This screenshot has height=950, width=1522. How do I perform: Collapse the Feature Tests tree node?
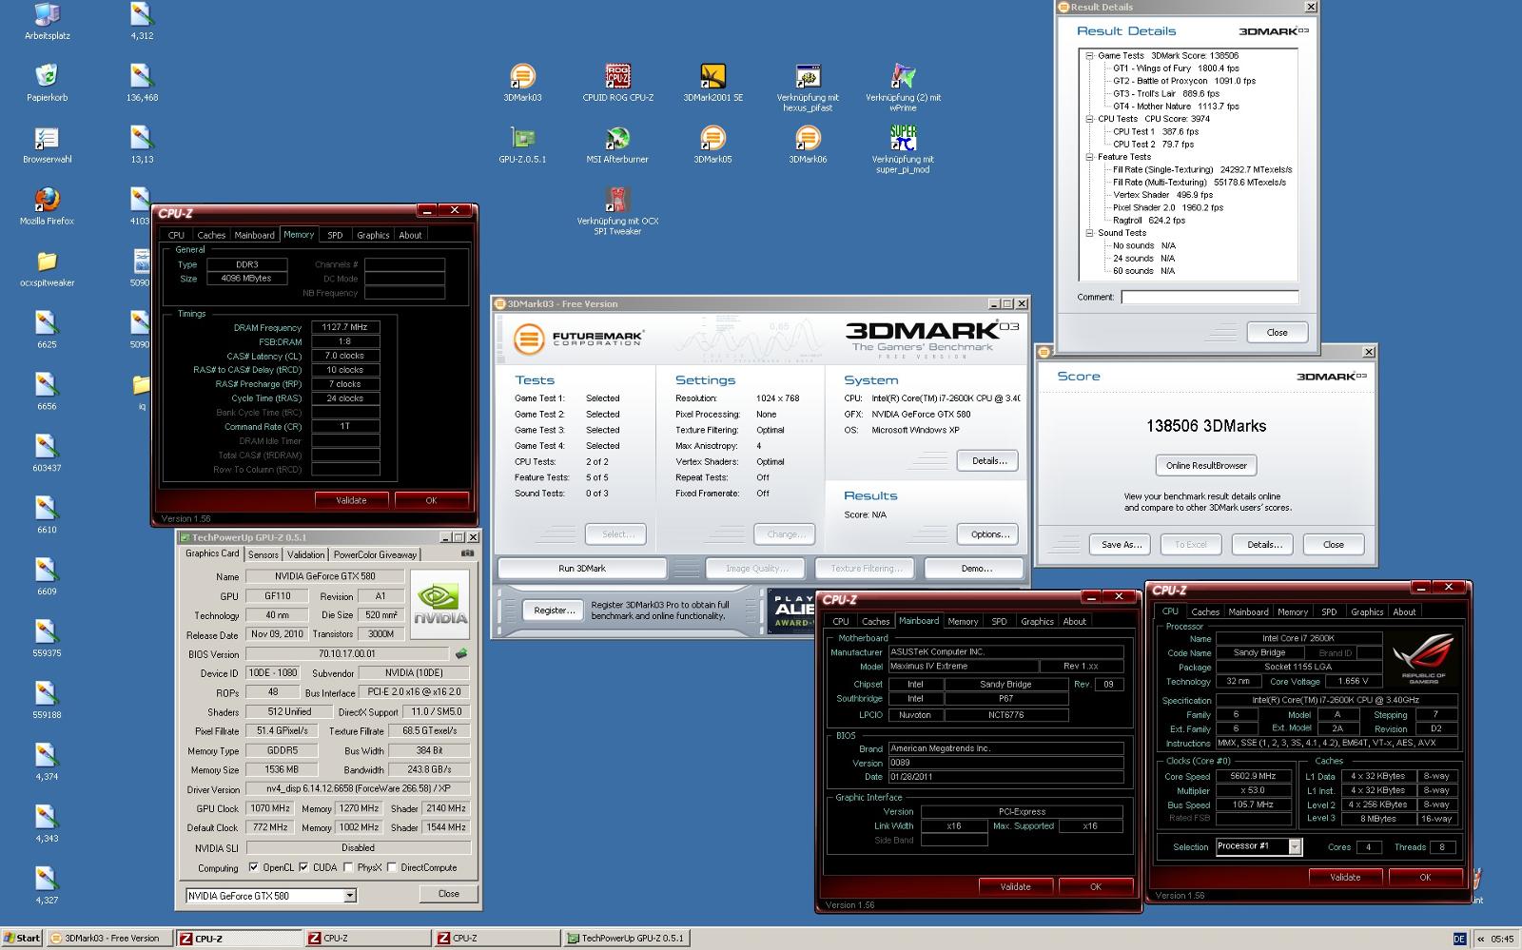[1089, 157]
